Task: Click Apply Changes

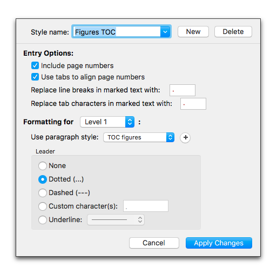Action: 219,243
